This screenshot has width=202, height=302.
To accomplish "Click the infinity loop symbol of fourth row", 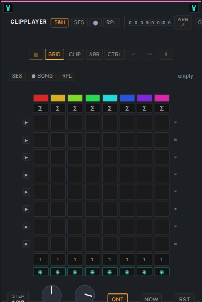I will [x=175, y=174].
